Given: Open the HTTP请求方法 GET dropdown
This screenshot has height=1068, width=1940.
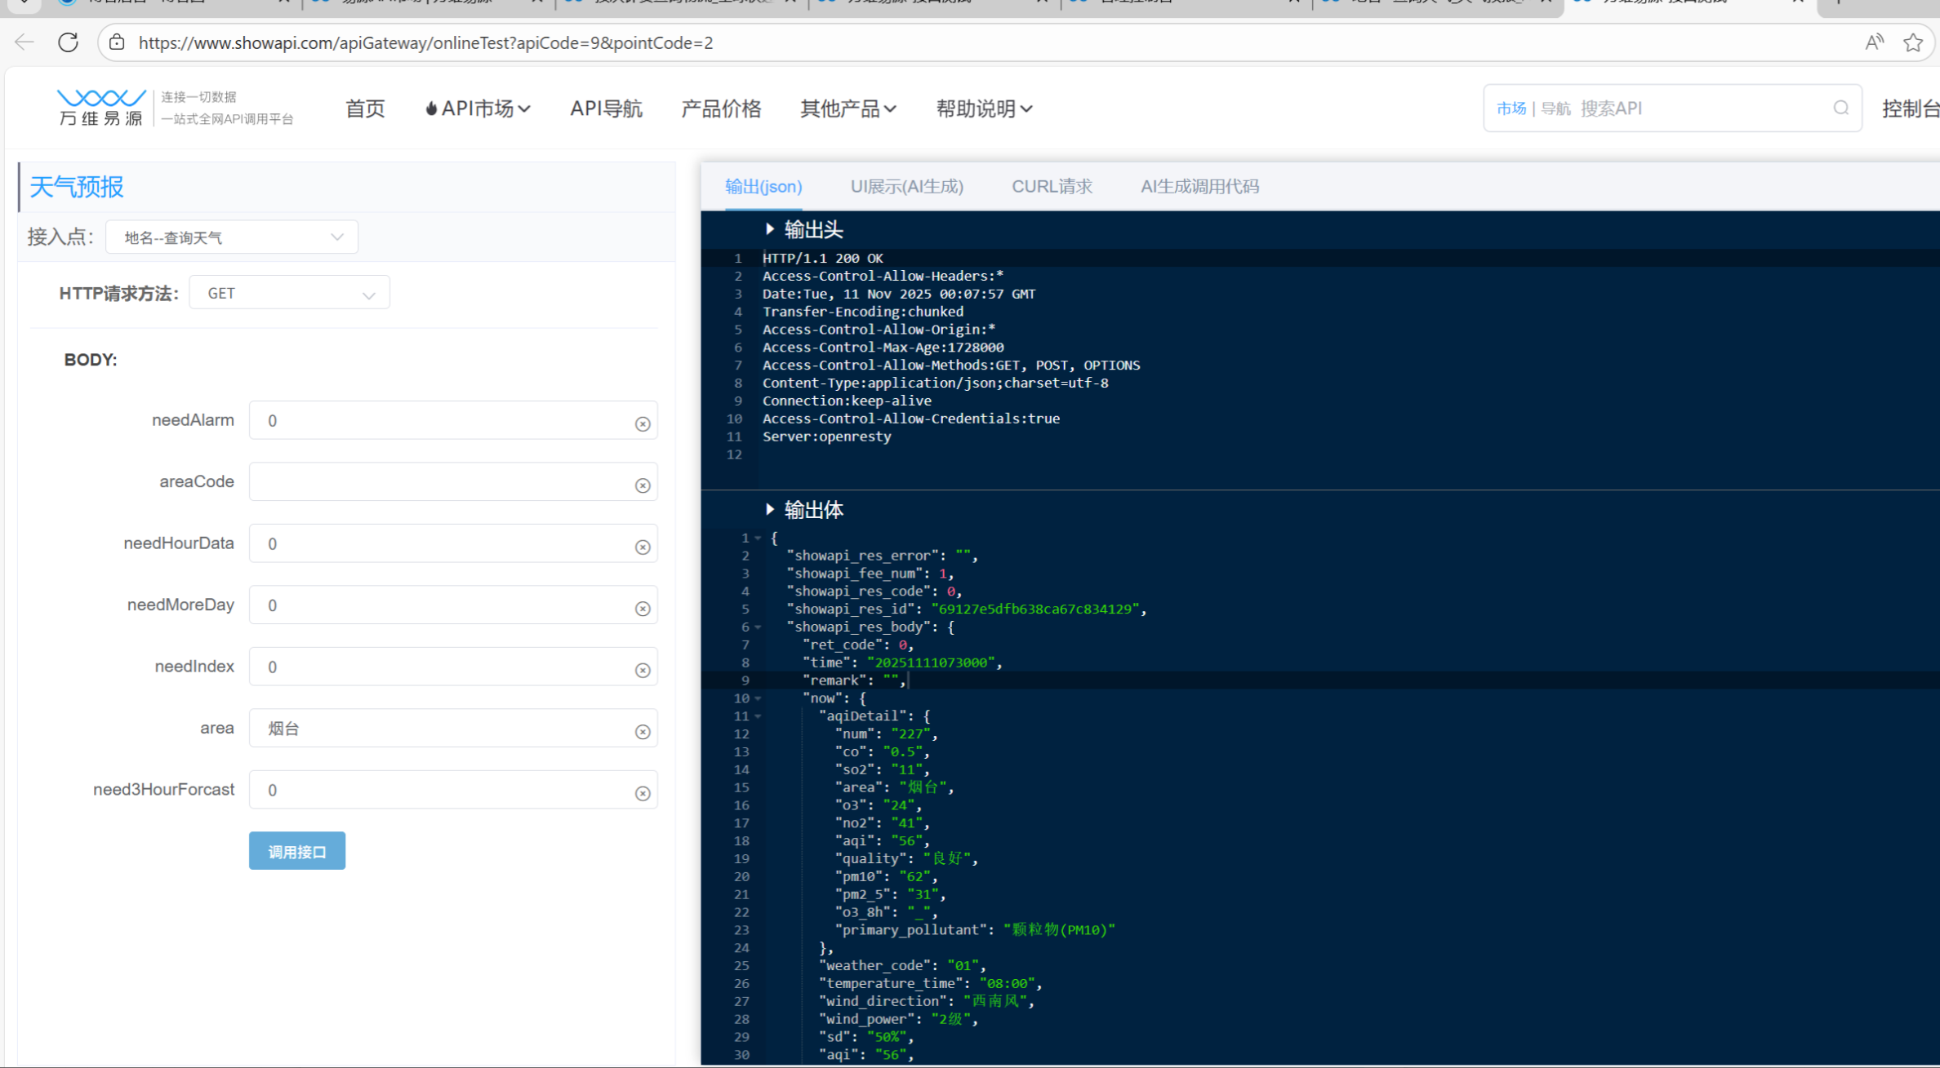Looking at the screenshot, I should (x=289, y=294).
